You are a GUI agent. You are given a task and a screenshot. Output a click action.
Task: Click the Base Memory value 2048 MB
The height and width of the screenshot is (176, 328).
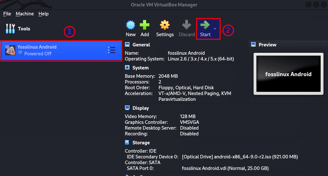tap(168, 76)
